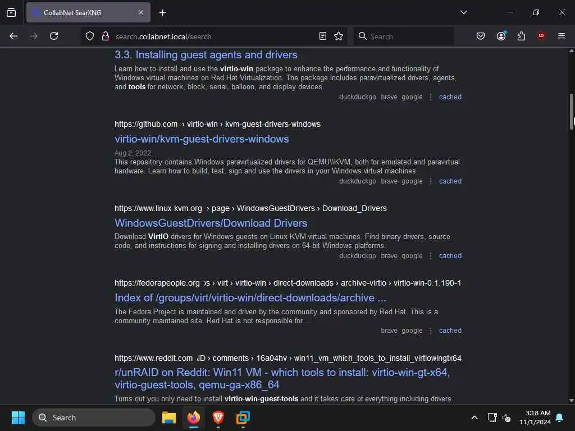This screenshot has height=431, width=575.
Task: Open uBlock Origin extension popup
Action: coord(541,36)
